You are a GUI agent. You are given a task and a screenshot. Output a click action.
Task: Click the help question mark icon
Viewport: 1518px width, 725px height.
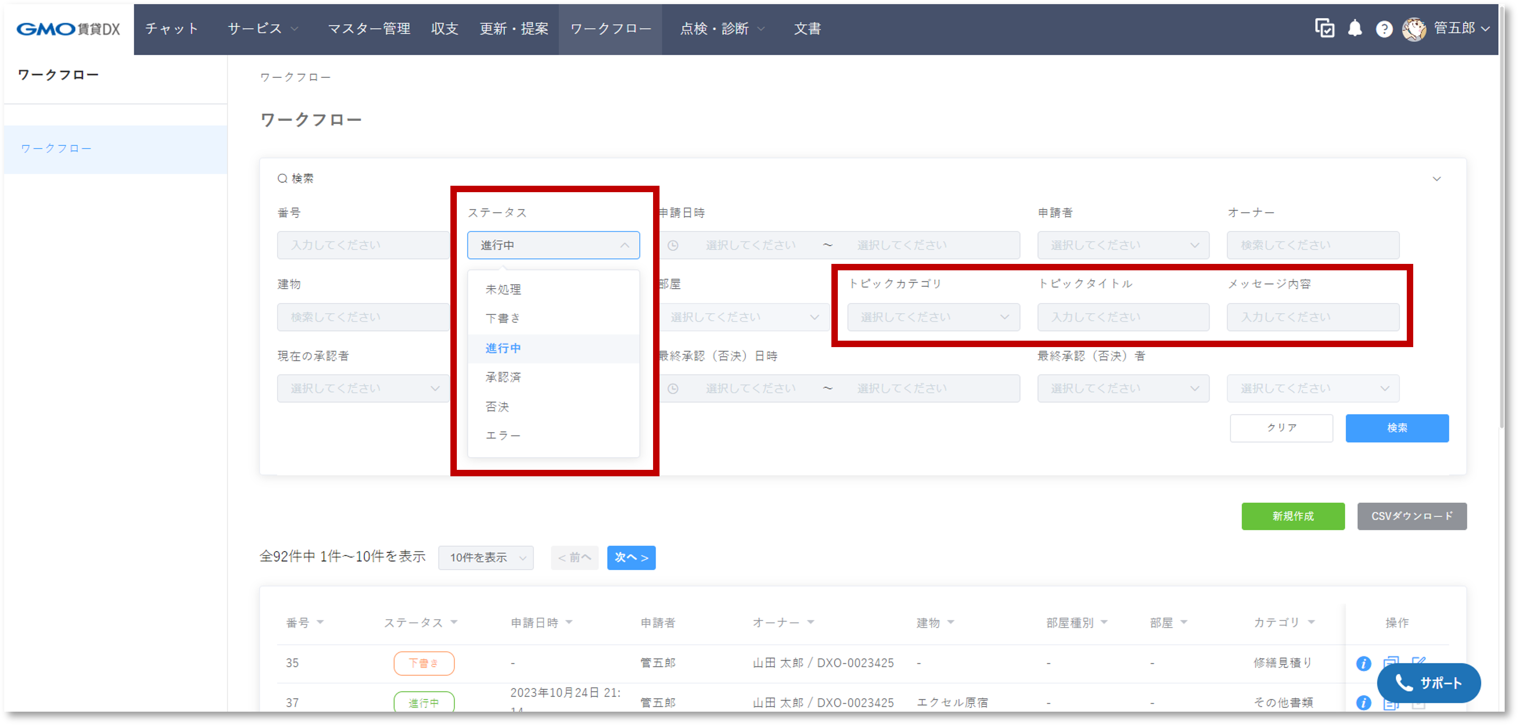[1384, 29]
